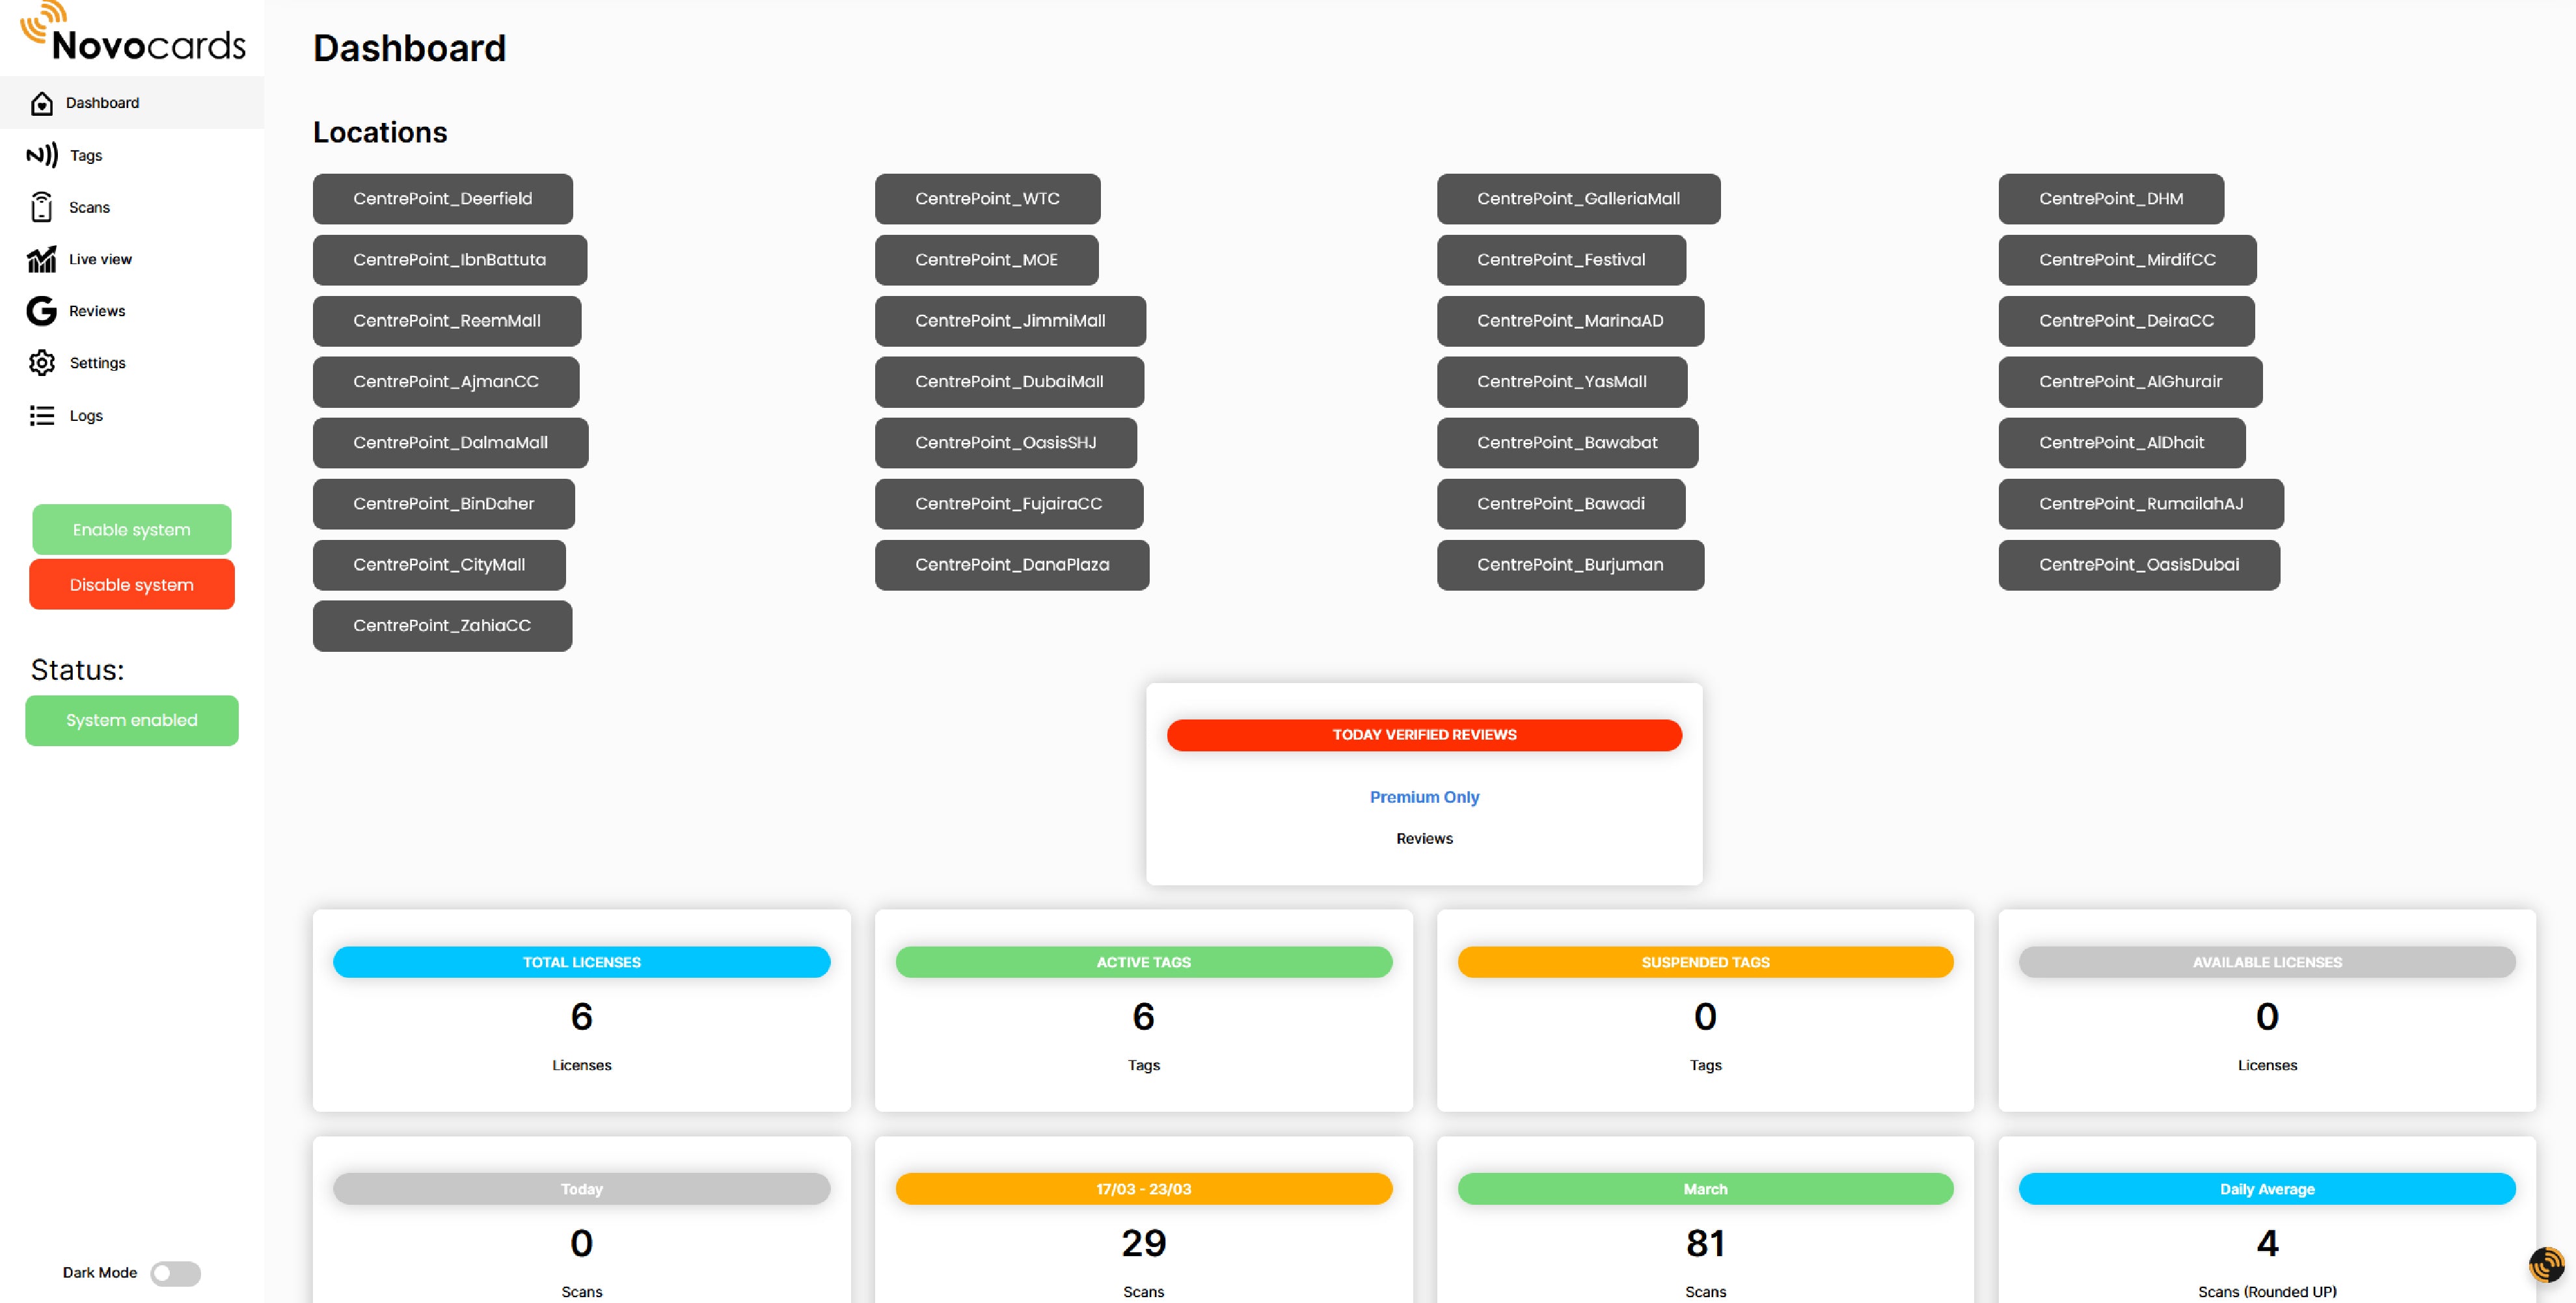Select location CentrePoint_ZahiaCC

[x=442, y=626]
